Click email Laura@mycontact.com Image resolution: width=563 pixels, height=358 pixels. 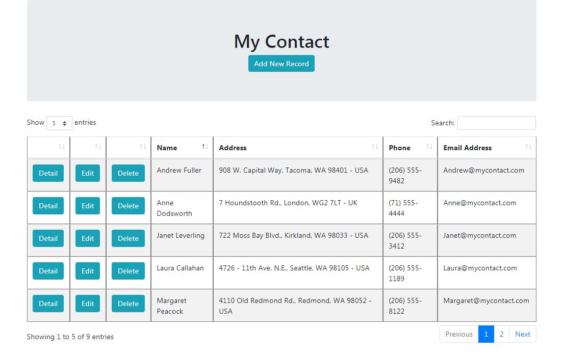click(480, 268)
